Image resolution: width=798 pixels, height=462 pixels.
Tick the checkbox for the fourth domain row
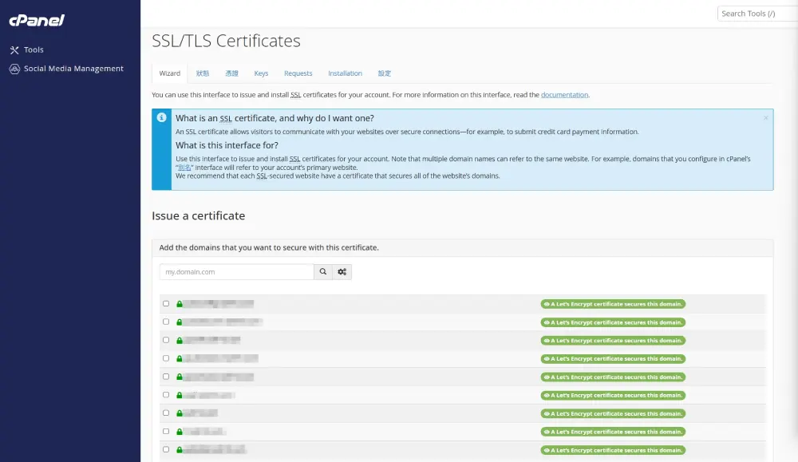tap(166, 358)
